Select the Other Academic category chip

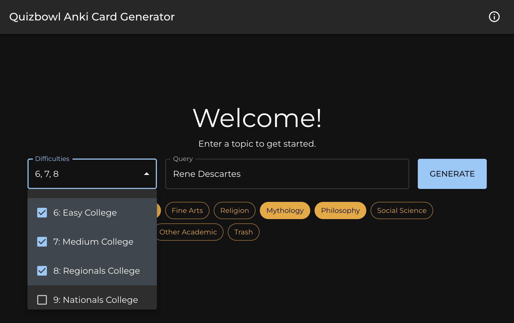tap(190, 232)
